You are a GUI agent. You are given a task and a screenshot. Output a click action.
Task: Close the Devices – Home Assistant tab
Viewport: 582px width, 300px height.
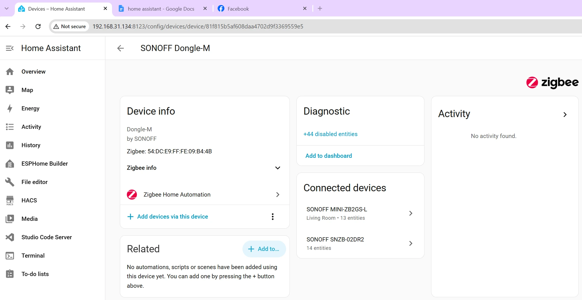[x=105, y=9]
